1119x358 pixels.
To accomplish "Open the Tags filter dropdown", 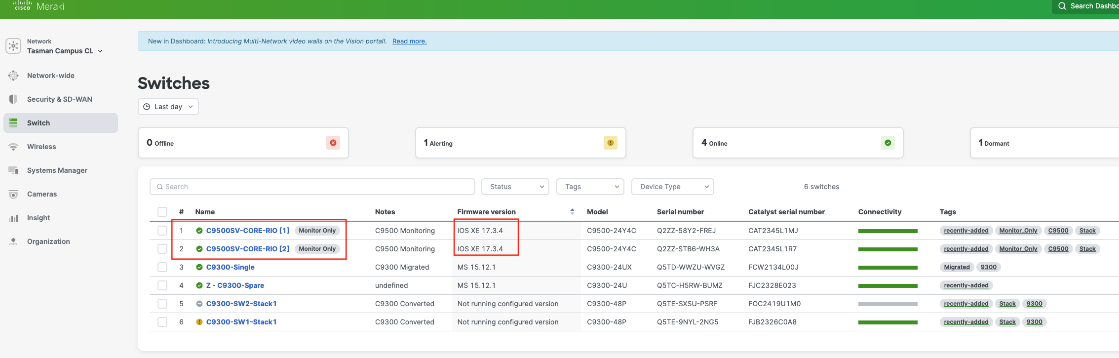I will (x=590, y=187).
